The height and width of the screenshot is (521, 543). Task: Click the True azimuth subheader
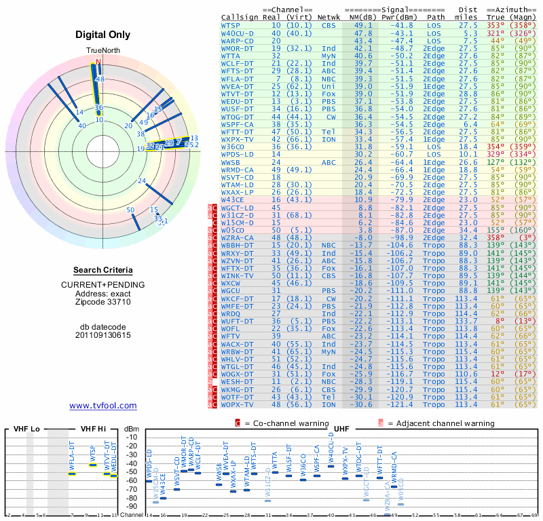point(495,18)
